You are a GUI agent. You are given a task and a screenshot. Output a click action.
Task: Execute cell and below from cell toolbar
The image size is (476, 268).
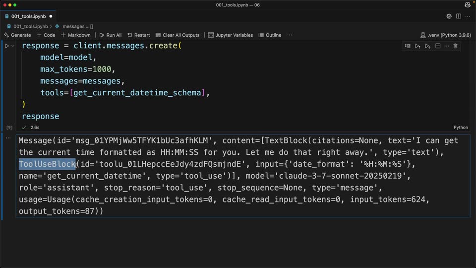coord(427,46)
